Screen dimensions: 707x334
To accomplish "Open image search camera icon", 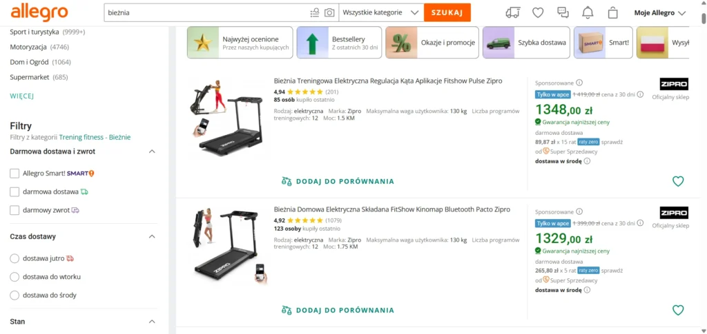I will pos(329,12).
